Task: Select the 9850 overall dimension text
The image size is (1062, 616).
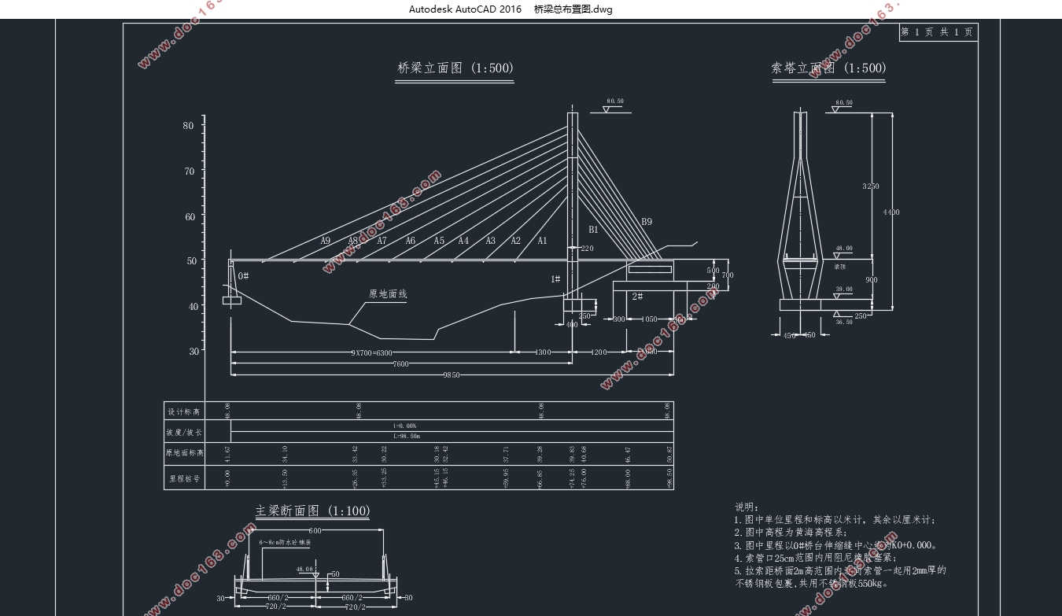Action: click(x=451, y=375)
